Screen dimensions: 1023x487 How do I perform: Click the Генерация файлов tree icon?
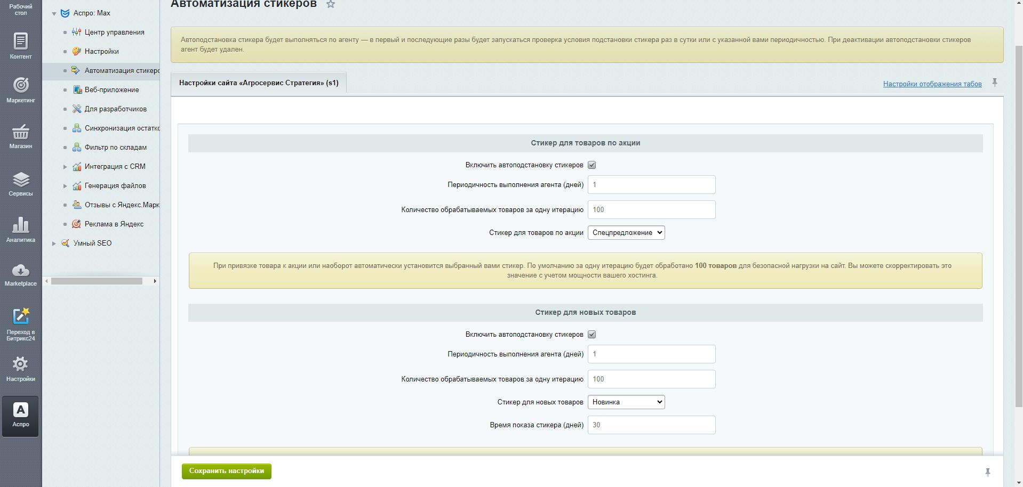tap(77, 185)
